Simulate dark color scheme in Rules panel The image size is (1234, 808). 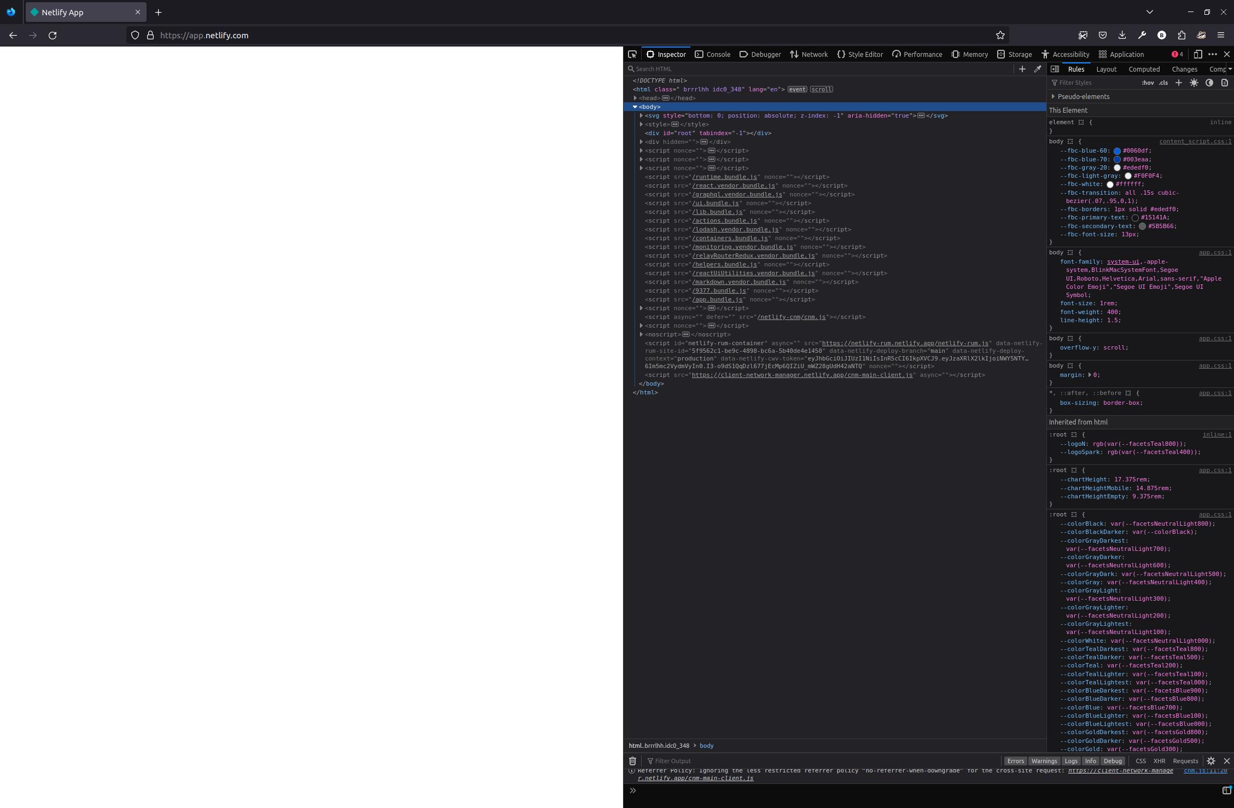(x=1209, y=83)
